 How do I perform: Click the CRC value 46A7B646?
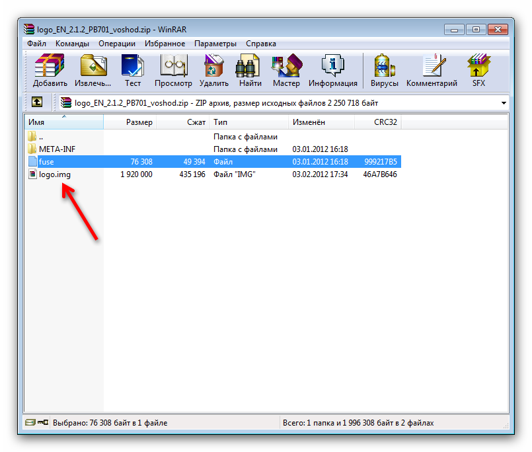click(x=380, y=174)
